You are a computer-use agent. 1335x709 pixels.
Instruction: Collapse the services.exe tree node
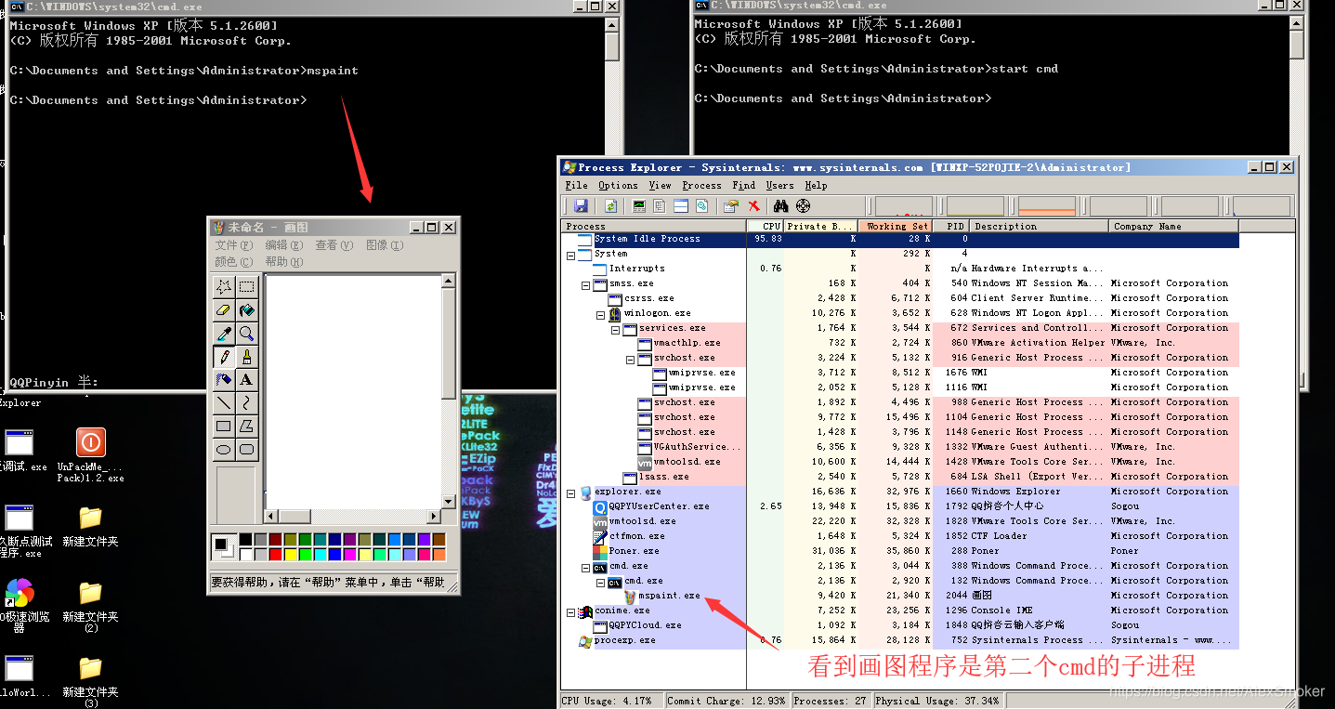click(x=615, y=328)
